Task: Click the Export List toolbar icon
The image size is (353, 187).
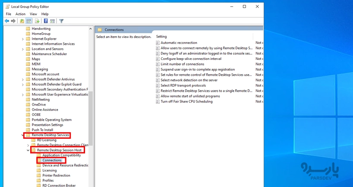Action: (37, 21)
